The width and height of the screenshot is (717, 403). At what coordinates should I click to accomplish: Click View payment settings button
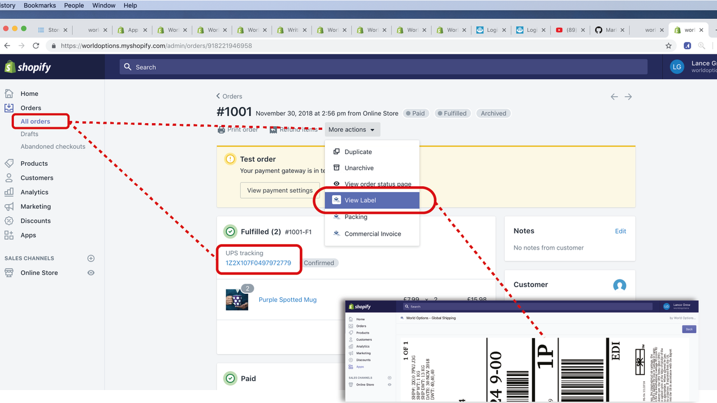(280, 190)
